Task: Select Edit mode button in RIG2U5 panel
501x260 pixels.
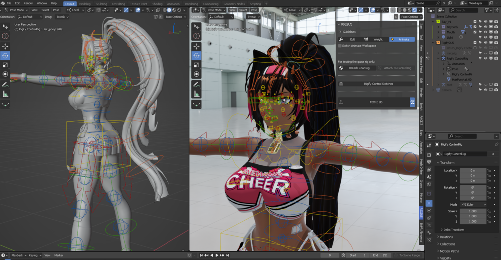Action: click(x=350, y=40)
